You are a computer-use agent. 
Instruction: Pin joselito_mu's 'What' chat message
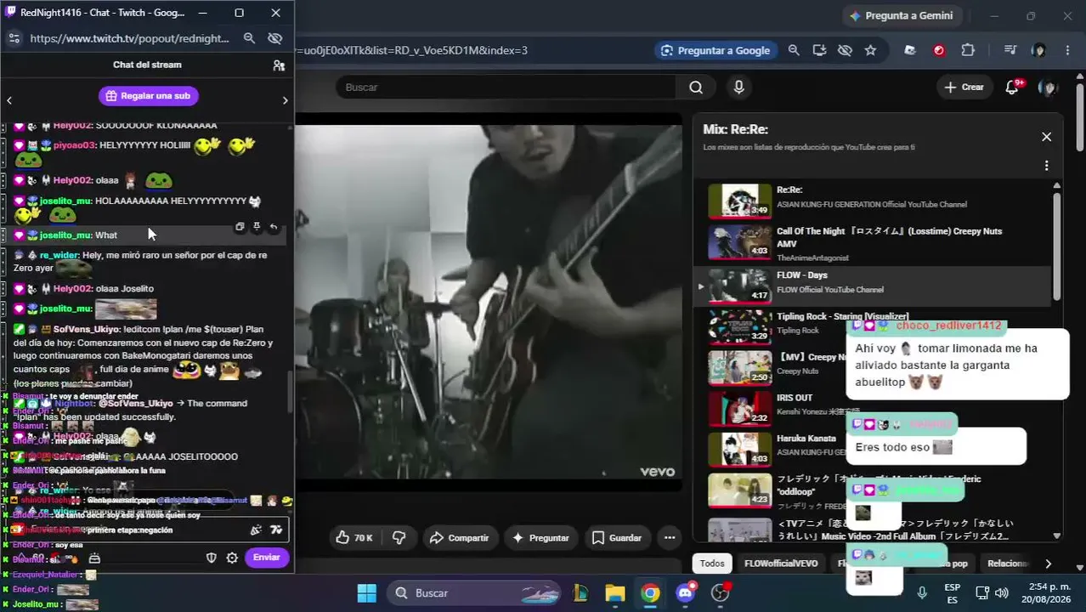point(257,227)
